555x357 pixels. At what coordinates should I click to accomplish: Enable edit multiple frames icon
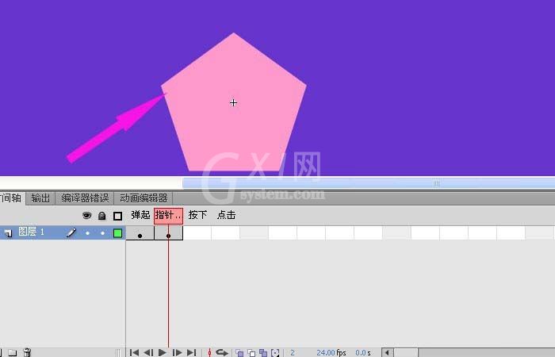pyautogui.click(x=263, y=353)
